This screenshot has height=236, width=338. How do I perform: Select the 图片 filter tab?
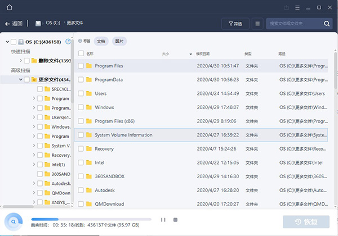(x=119, y=41)
